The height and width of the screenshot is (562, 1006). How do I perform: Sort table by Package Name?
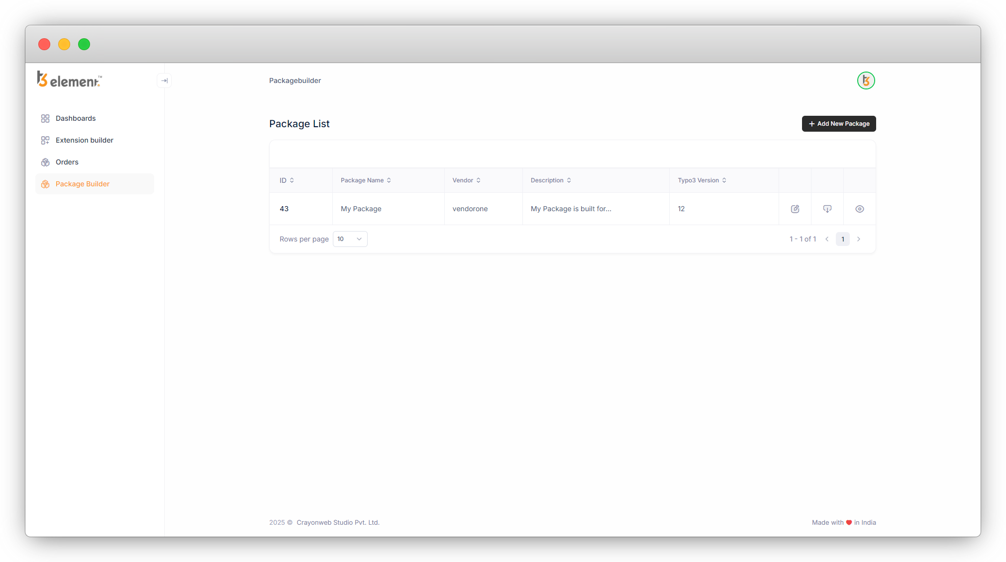pyautogui.click(x=366, y=180)
